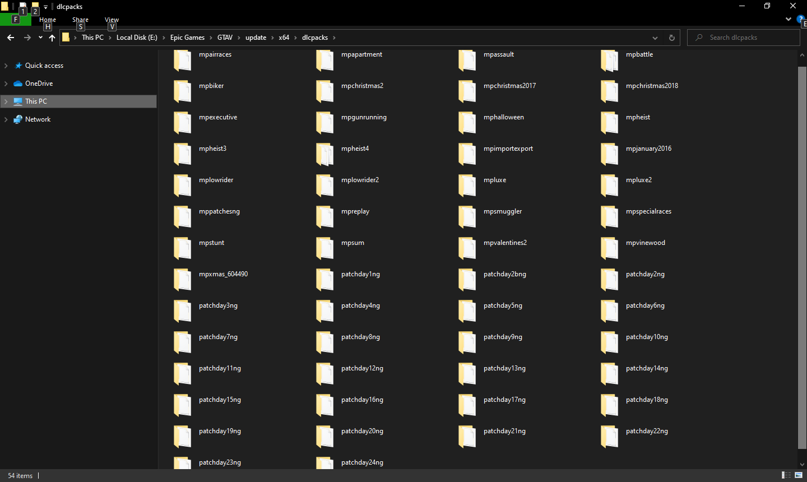The width and height of the screenshot is (807, 482).
Task: Refresh the dlcpacks folder view
Action: click(x=672, y=38)
